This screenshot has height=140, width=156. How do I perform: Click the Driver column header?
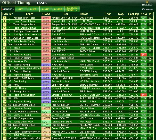coord(84,14)
